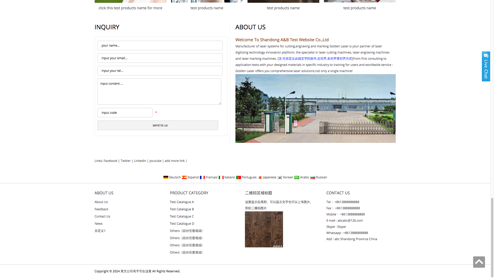Focus the 'input code' field
This screenshot has width=494, height=278.
tap(125, 113)
